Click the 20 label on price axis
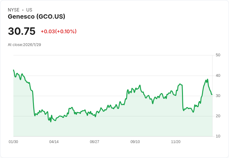This screenshot has width=229, height=158. tap(218, 116)
